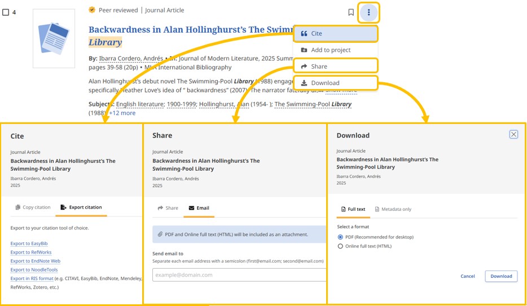The width and height of the screenshot is (527, 306).
Task: Choose Cite from the options menu
Action: 335,34
